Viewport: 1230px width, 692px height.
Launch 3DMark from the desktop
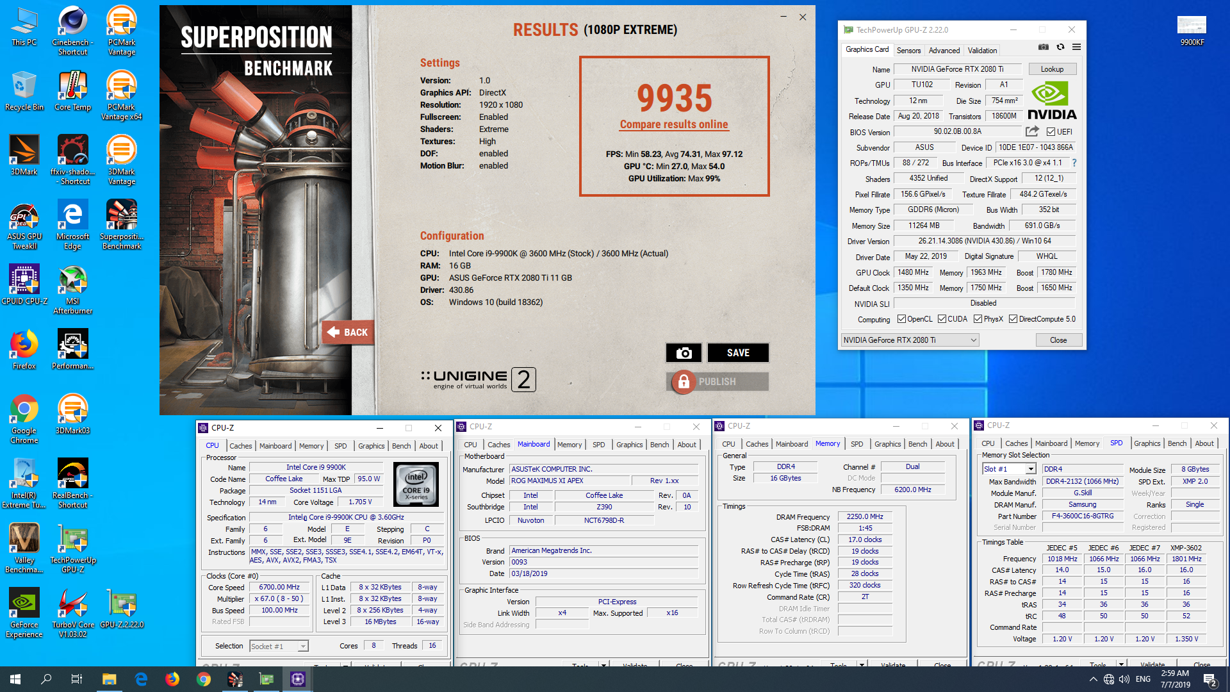(24, 155)
